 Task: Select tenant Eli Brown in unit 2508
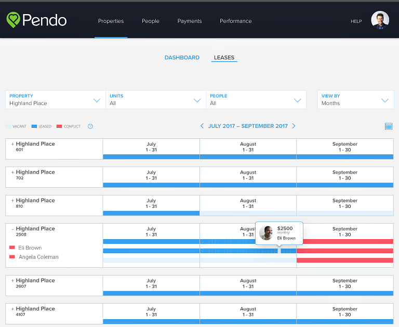point(30,248)
